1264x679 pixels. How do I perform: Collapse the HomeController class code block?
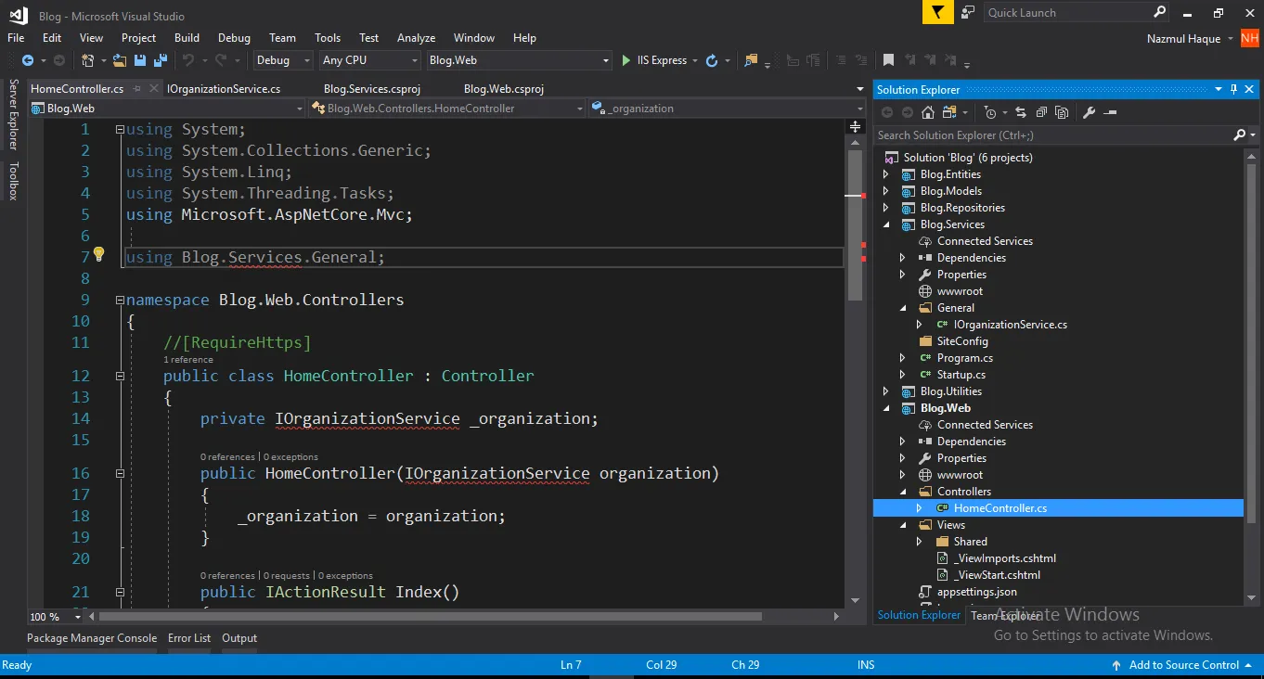(x=120, y=376)
